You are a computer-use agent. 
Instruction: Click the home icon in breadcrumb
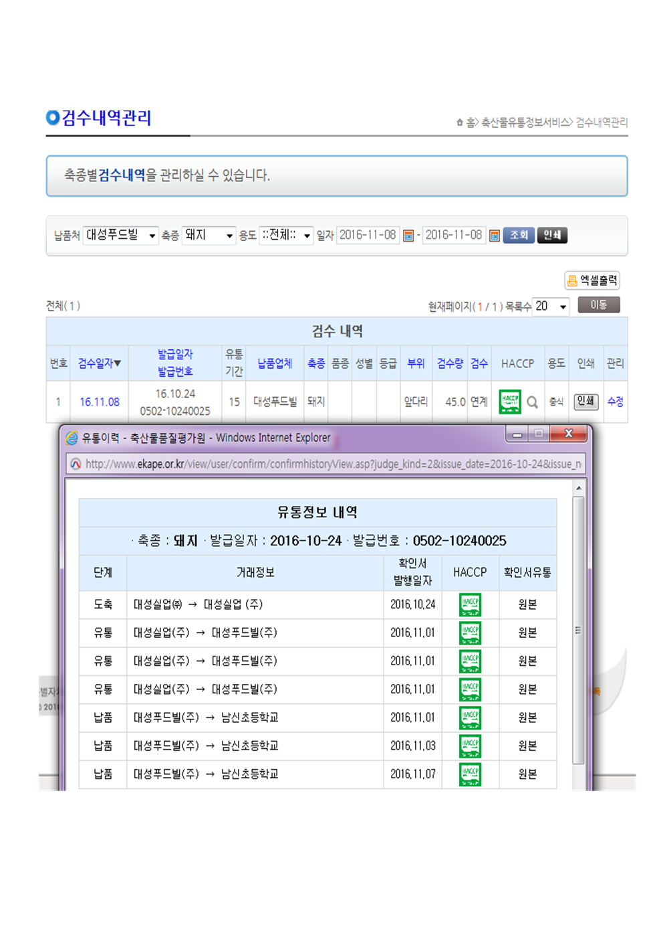click(460, 122)
